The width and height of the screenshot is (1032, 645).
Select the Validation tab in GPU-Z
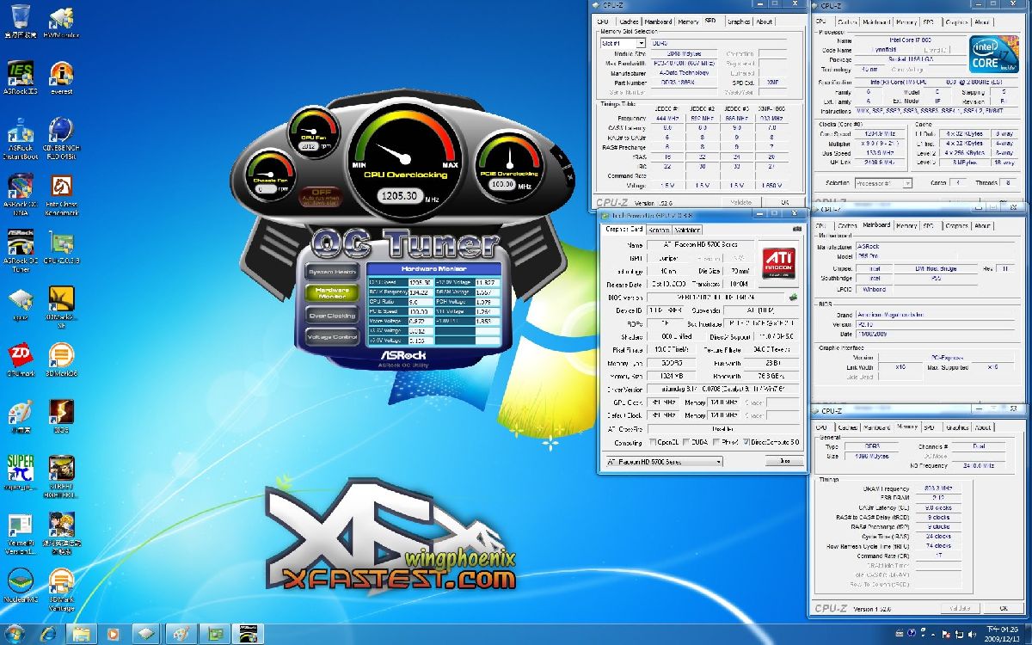[x=687, y=230]
